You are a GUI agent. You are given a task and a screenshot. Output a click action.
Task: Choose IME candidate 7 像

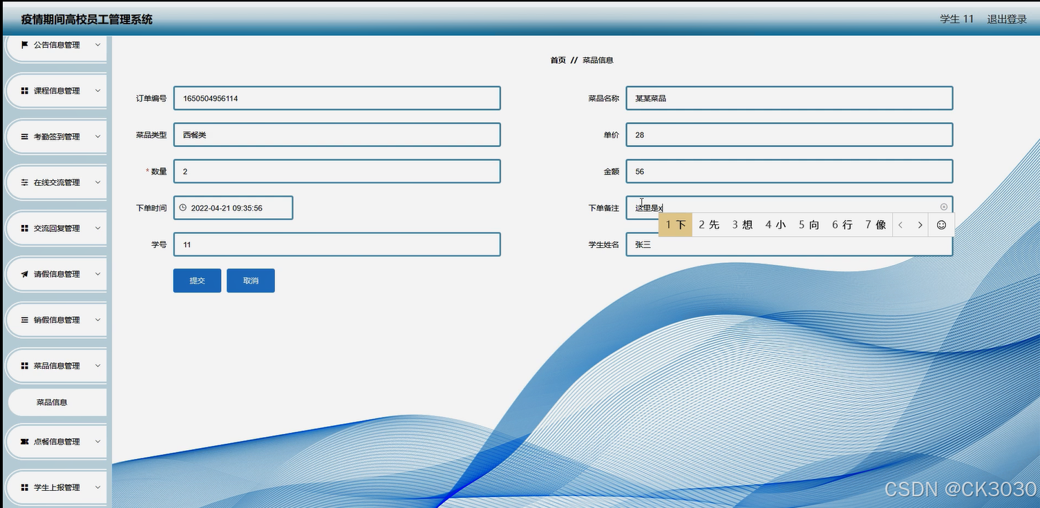pos(876,225)
